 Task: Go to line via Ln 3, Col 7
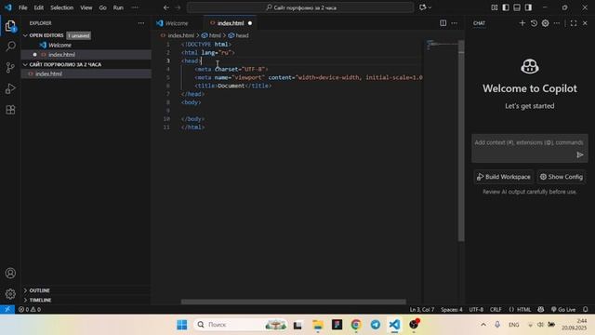click(x=422, y=309)
